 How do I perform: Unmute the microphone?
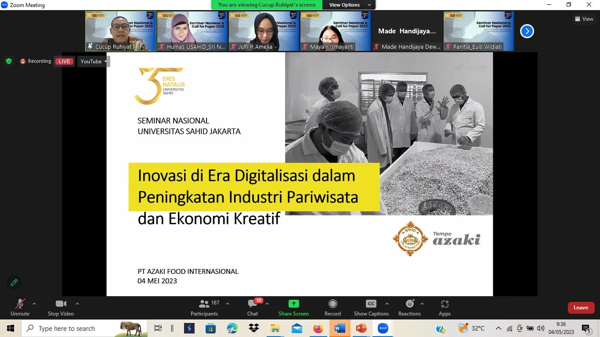pos(20,308)
